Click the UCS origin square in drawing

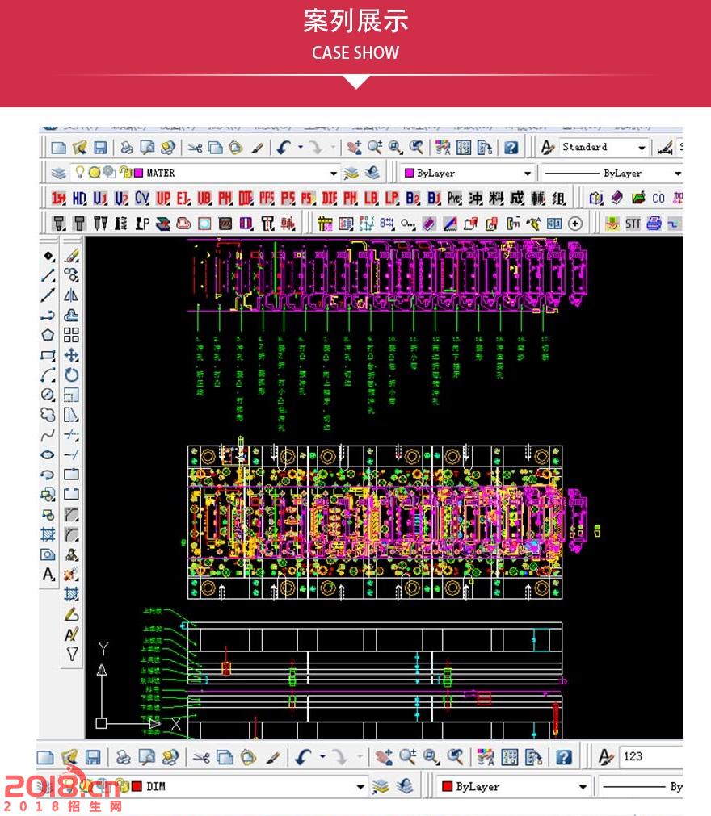pyautogui.click(x=101, y=723)
